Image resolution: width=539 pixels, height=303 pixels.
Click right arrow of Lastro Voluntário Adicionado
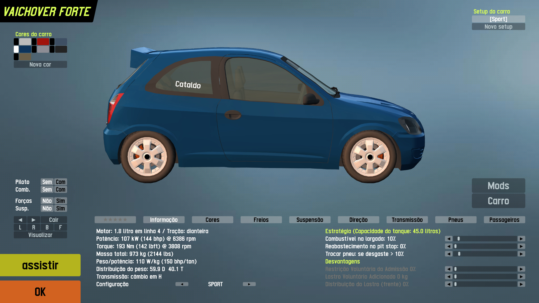pos(521,277)
